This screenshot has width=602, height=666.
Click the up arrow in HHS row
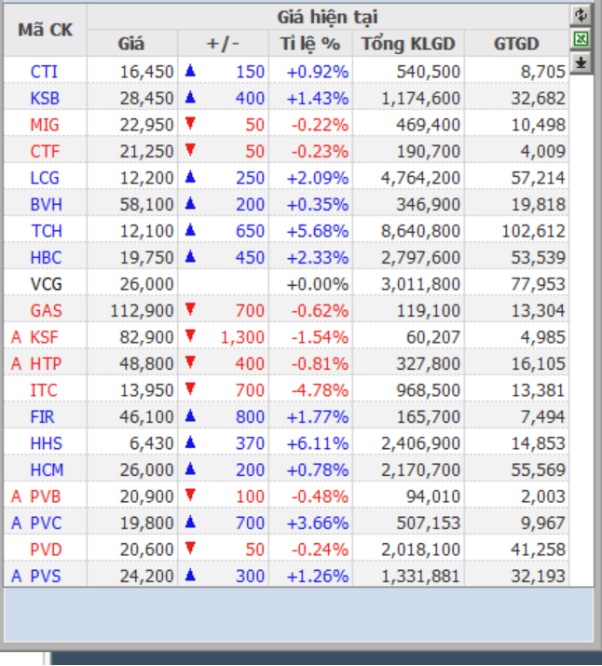point(190,442)
